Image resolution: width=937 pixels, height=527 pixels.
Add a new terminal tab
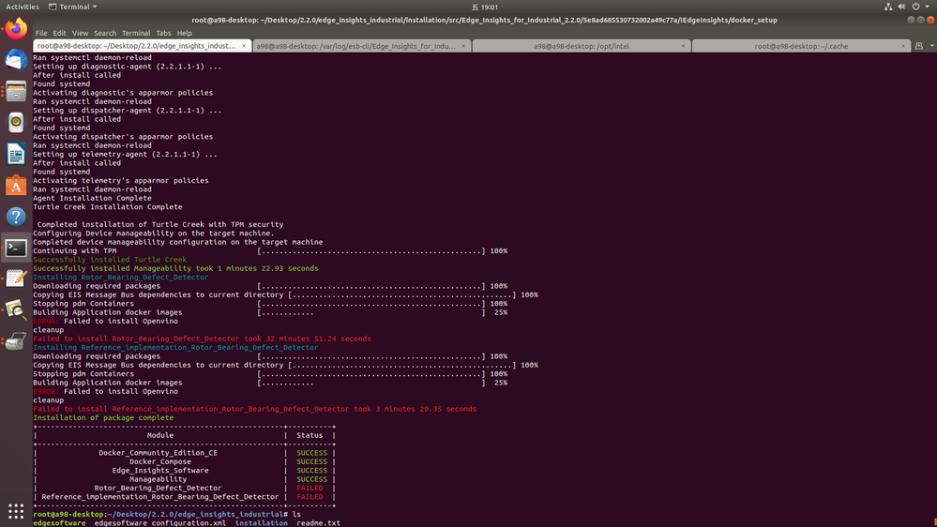pos(918,46)
